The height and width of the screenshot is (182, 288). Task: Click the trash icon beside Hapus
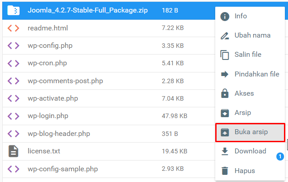(x=225, y=170)
